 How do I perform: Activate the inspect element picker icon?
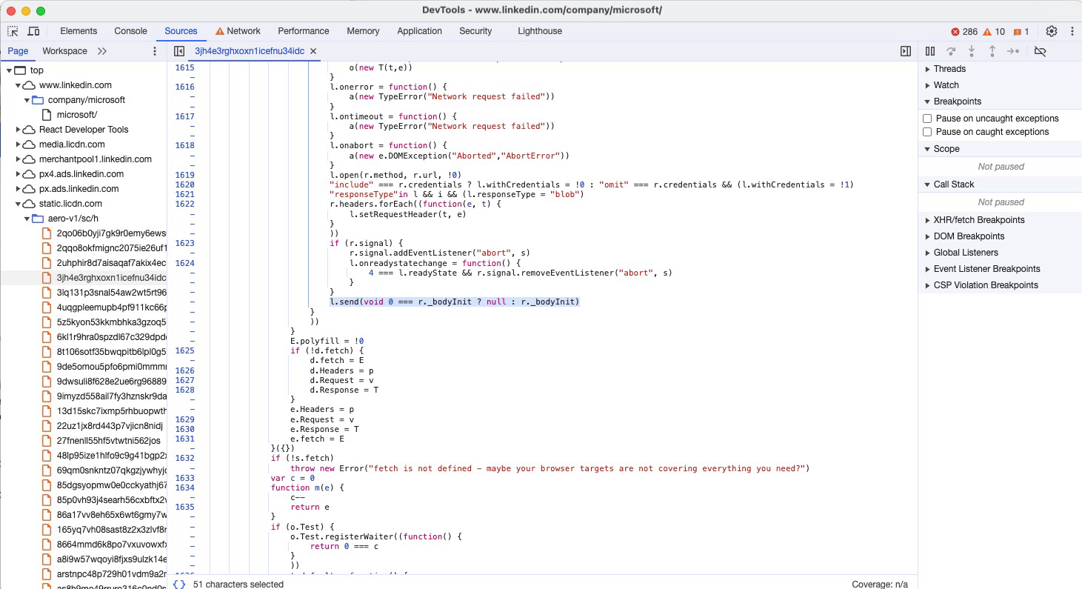[x=13, y=31]
